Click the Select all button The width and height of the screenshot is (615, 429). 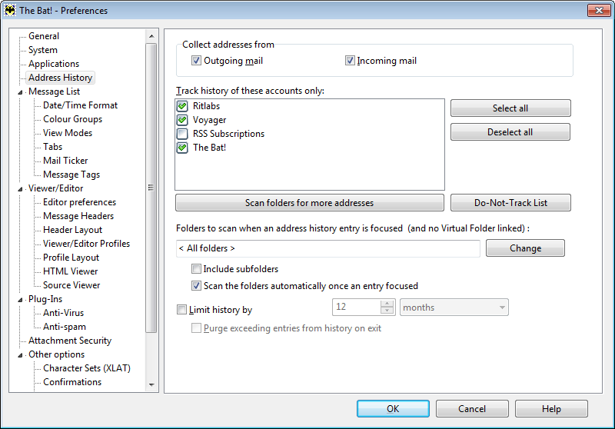[x=510, y=108]
